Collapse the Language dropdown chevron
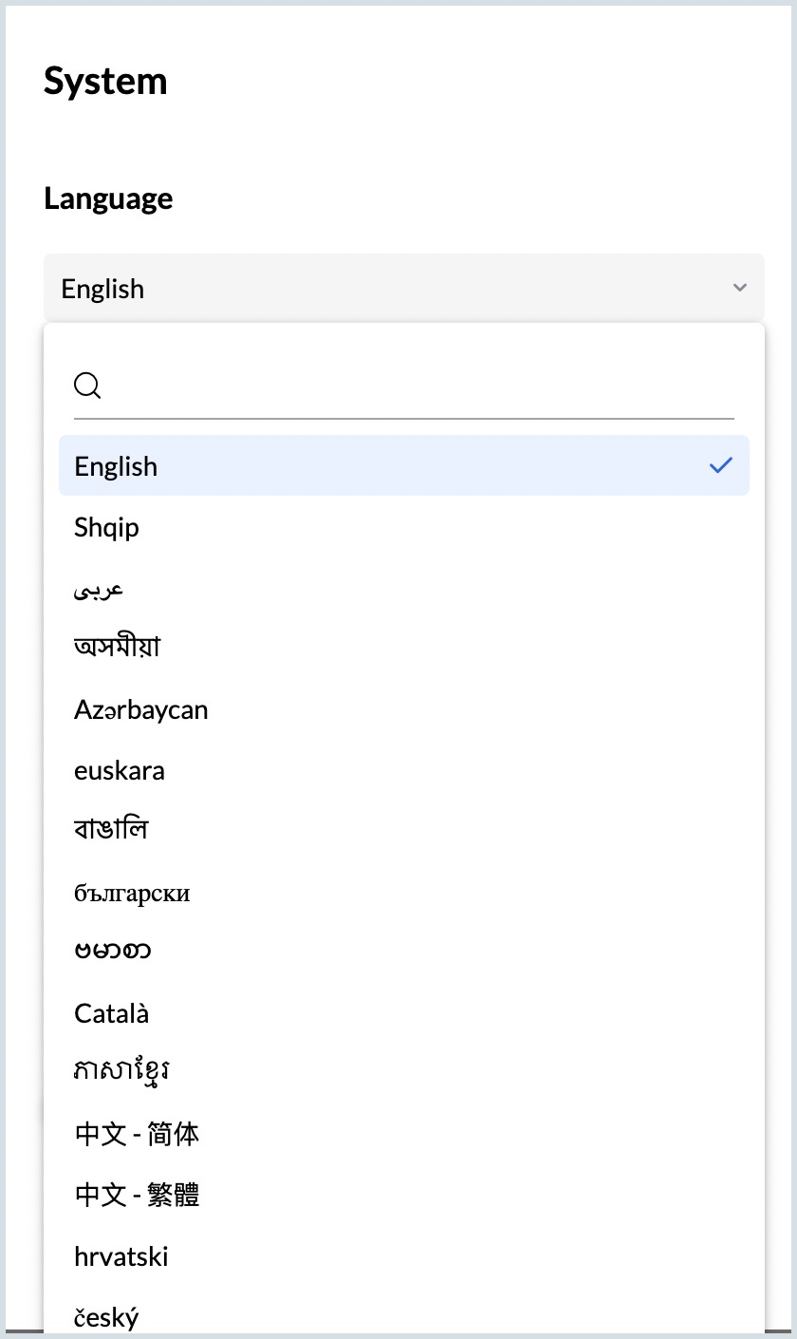 tap(740, 288)
